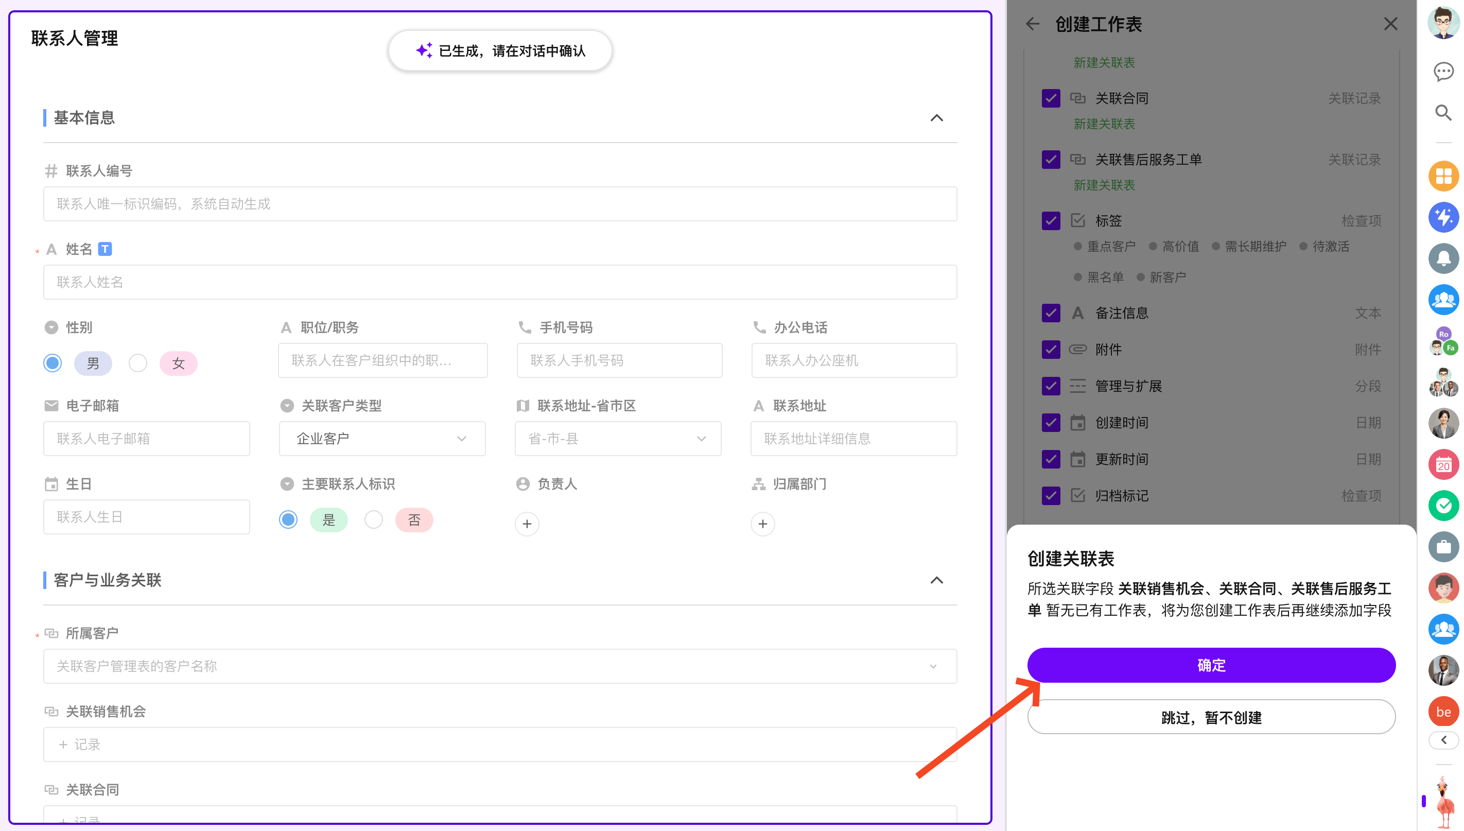This screenshot has height=831, width=1464.
Task: Open the briefcase icon in sidebar
Action: [1443, 547]
